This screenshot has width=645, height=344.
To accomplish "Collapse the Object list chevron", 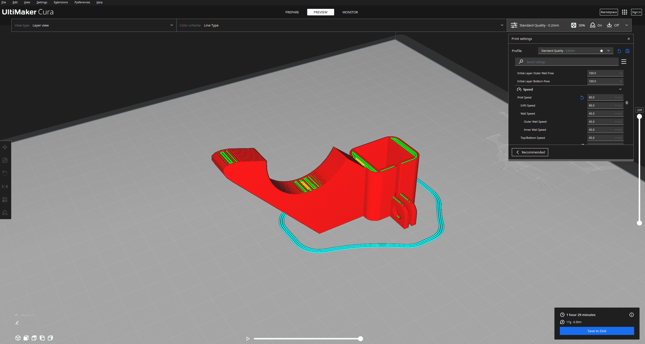I will pos(16,315).
